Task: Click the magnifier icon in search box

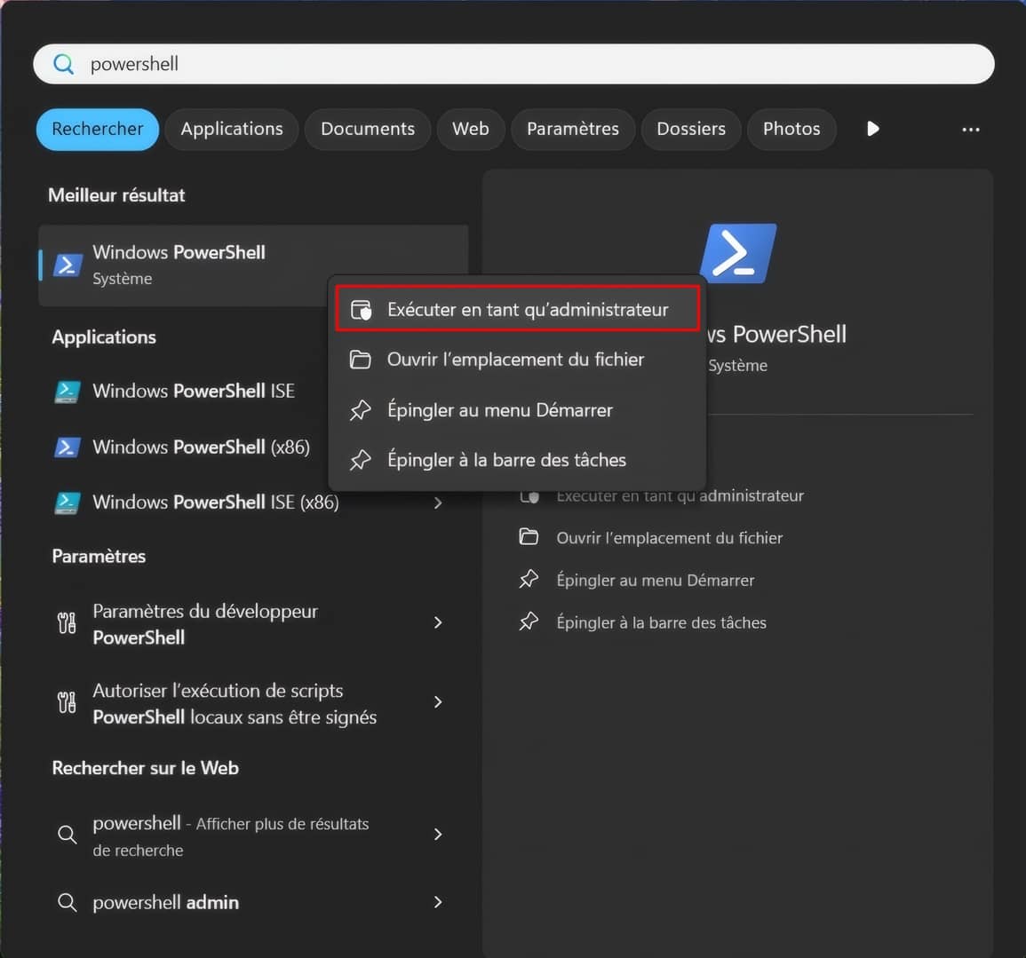Action: [x=64, y=64]
